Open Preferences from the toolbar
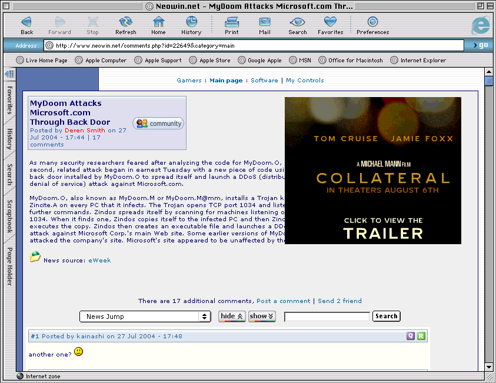 pos(372,22)
